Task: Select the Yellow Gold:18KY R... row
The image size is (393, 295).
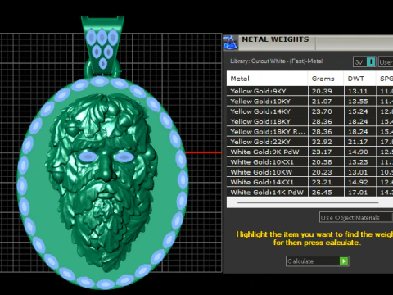Action: click(x=309, y=132)
